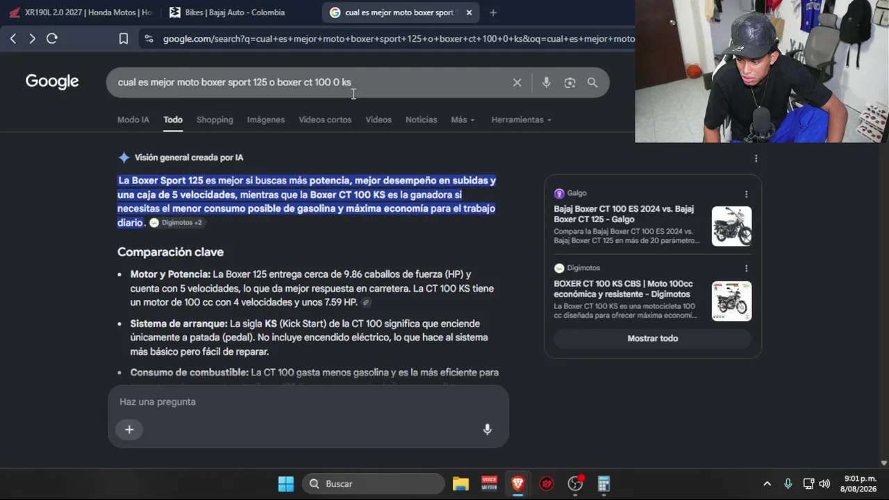Submit the search with the magnifier icon

pyautogui.click(x=592, y=83)
